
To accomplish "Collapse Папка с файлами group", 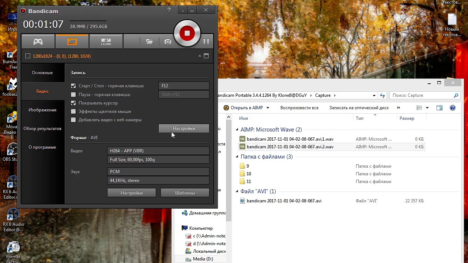I will pos(237,157).
